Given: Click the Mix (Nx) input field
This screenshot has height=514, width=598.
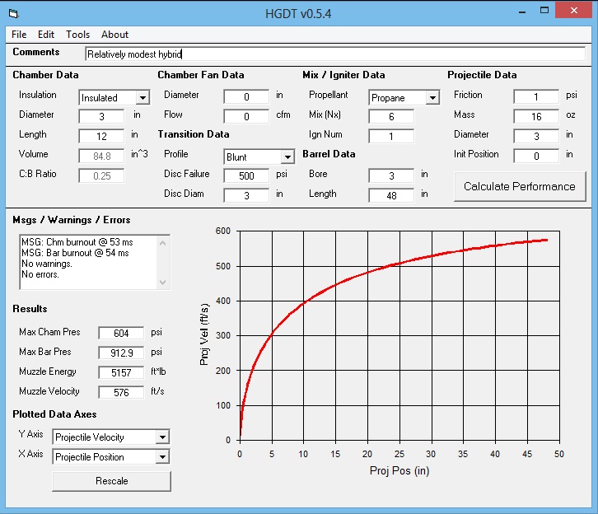Looking at the screenshot, I should tap(391, 116).
